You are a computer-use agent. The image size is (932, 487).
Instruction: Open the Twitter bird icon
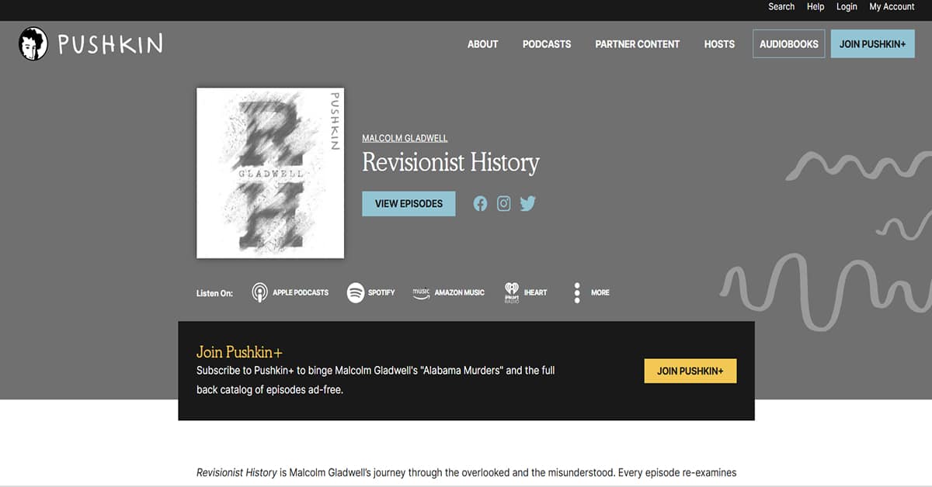point(528,204)
